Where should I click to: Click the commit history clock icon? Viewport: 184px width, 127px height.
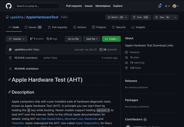pos(101,50)
